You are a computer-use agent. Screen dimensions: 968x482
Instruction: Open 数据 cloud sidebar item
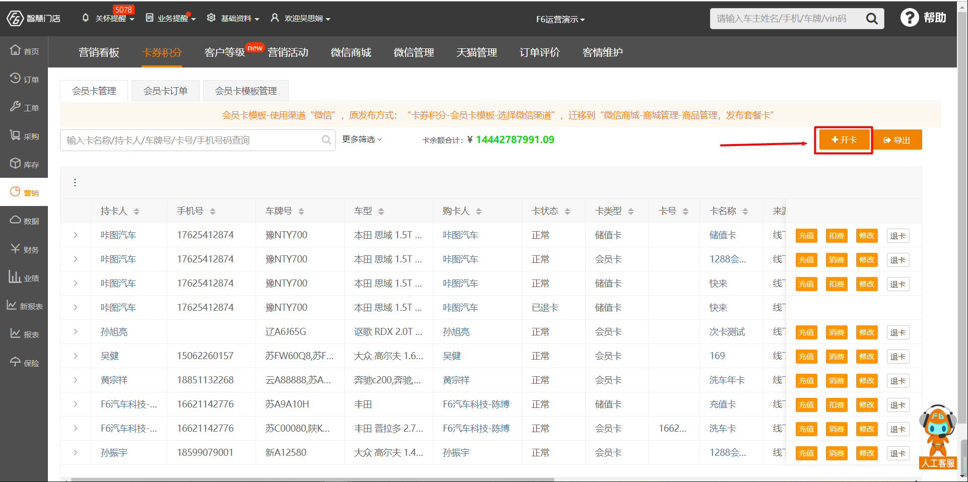click(x=24, y=221)
